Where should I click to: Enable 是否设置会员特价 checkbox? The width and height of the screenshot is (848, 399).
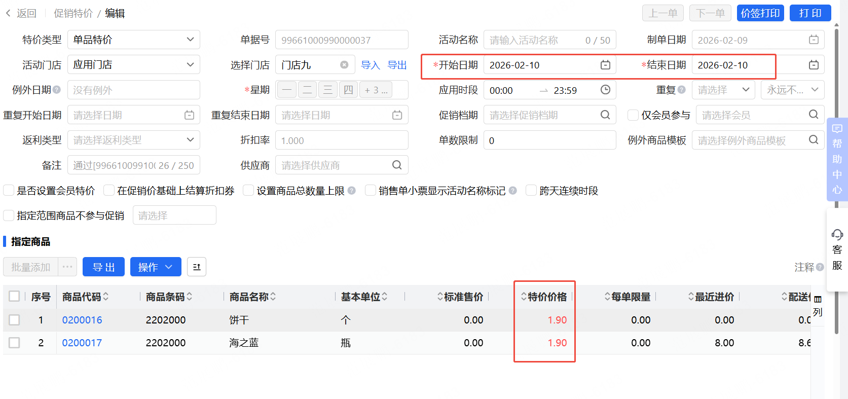coord(9,190)
